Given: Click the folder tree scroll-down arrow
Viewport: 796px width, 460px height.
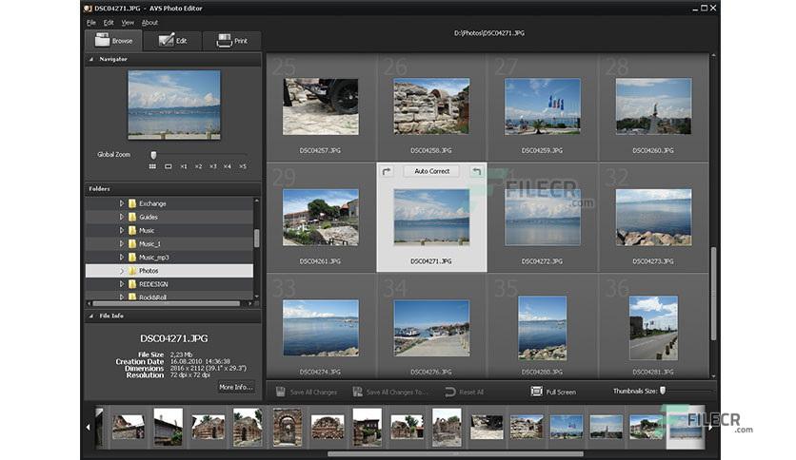Looking at the screenshot, I should (x=256, y=297).
